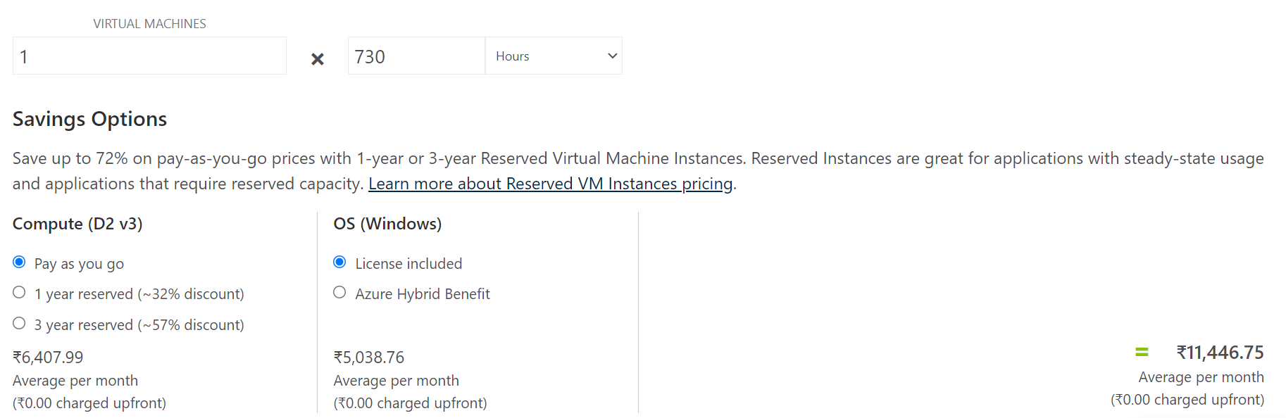The image size is (1286, 418).
Task: Click the Savings Options heading
Action: (89, 119)
